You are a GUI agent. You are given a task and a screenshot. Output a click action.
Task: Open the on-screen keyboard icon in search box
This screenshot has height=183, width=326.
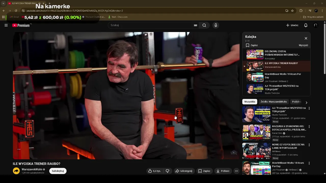[195, 25]
